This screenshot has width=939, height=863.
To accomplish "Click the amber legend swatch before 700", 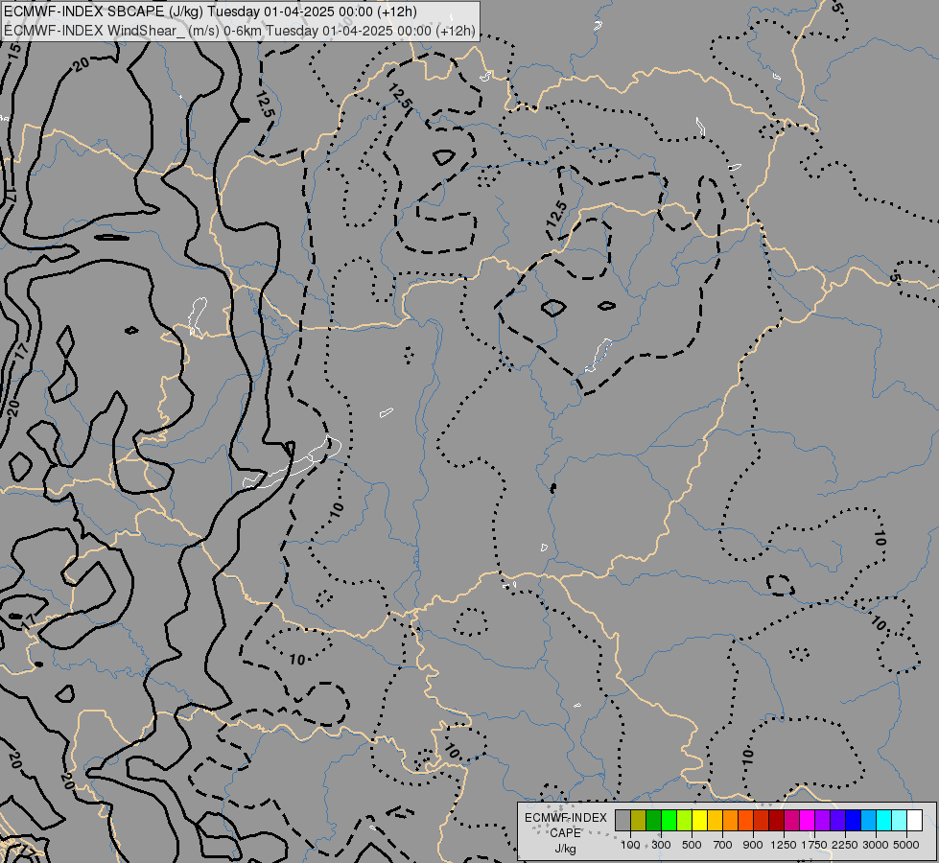I will [715, 820].
